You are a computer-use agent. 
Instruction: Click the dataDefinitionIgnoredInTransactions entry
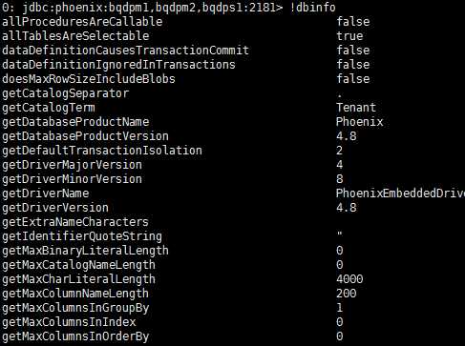pos(118,65)
